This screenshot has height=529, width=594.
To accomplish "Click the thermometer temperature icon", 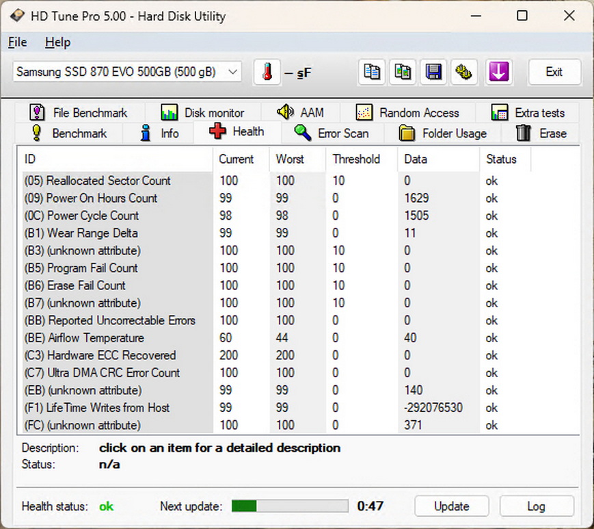I will 267,72.
